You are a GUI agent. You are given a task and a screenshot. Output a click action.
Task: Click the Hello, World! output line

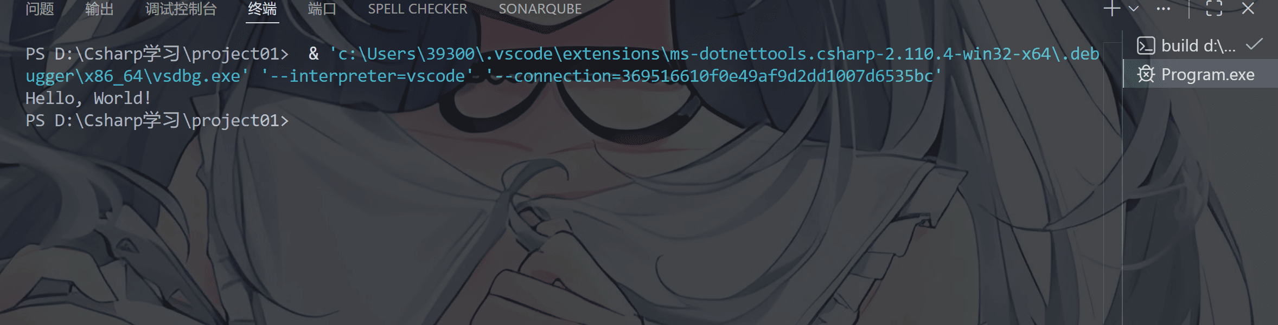[88, 99]
